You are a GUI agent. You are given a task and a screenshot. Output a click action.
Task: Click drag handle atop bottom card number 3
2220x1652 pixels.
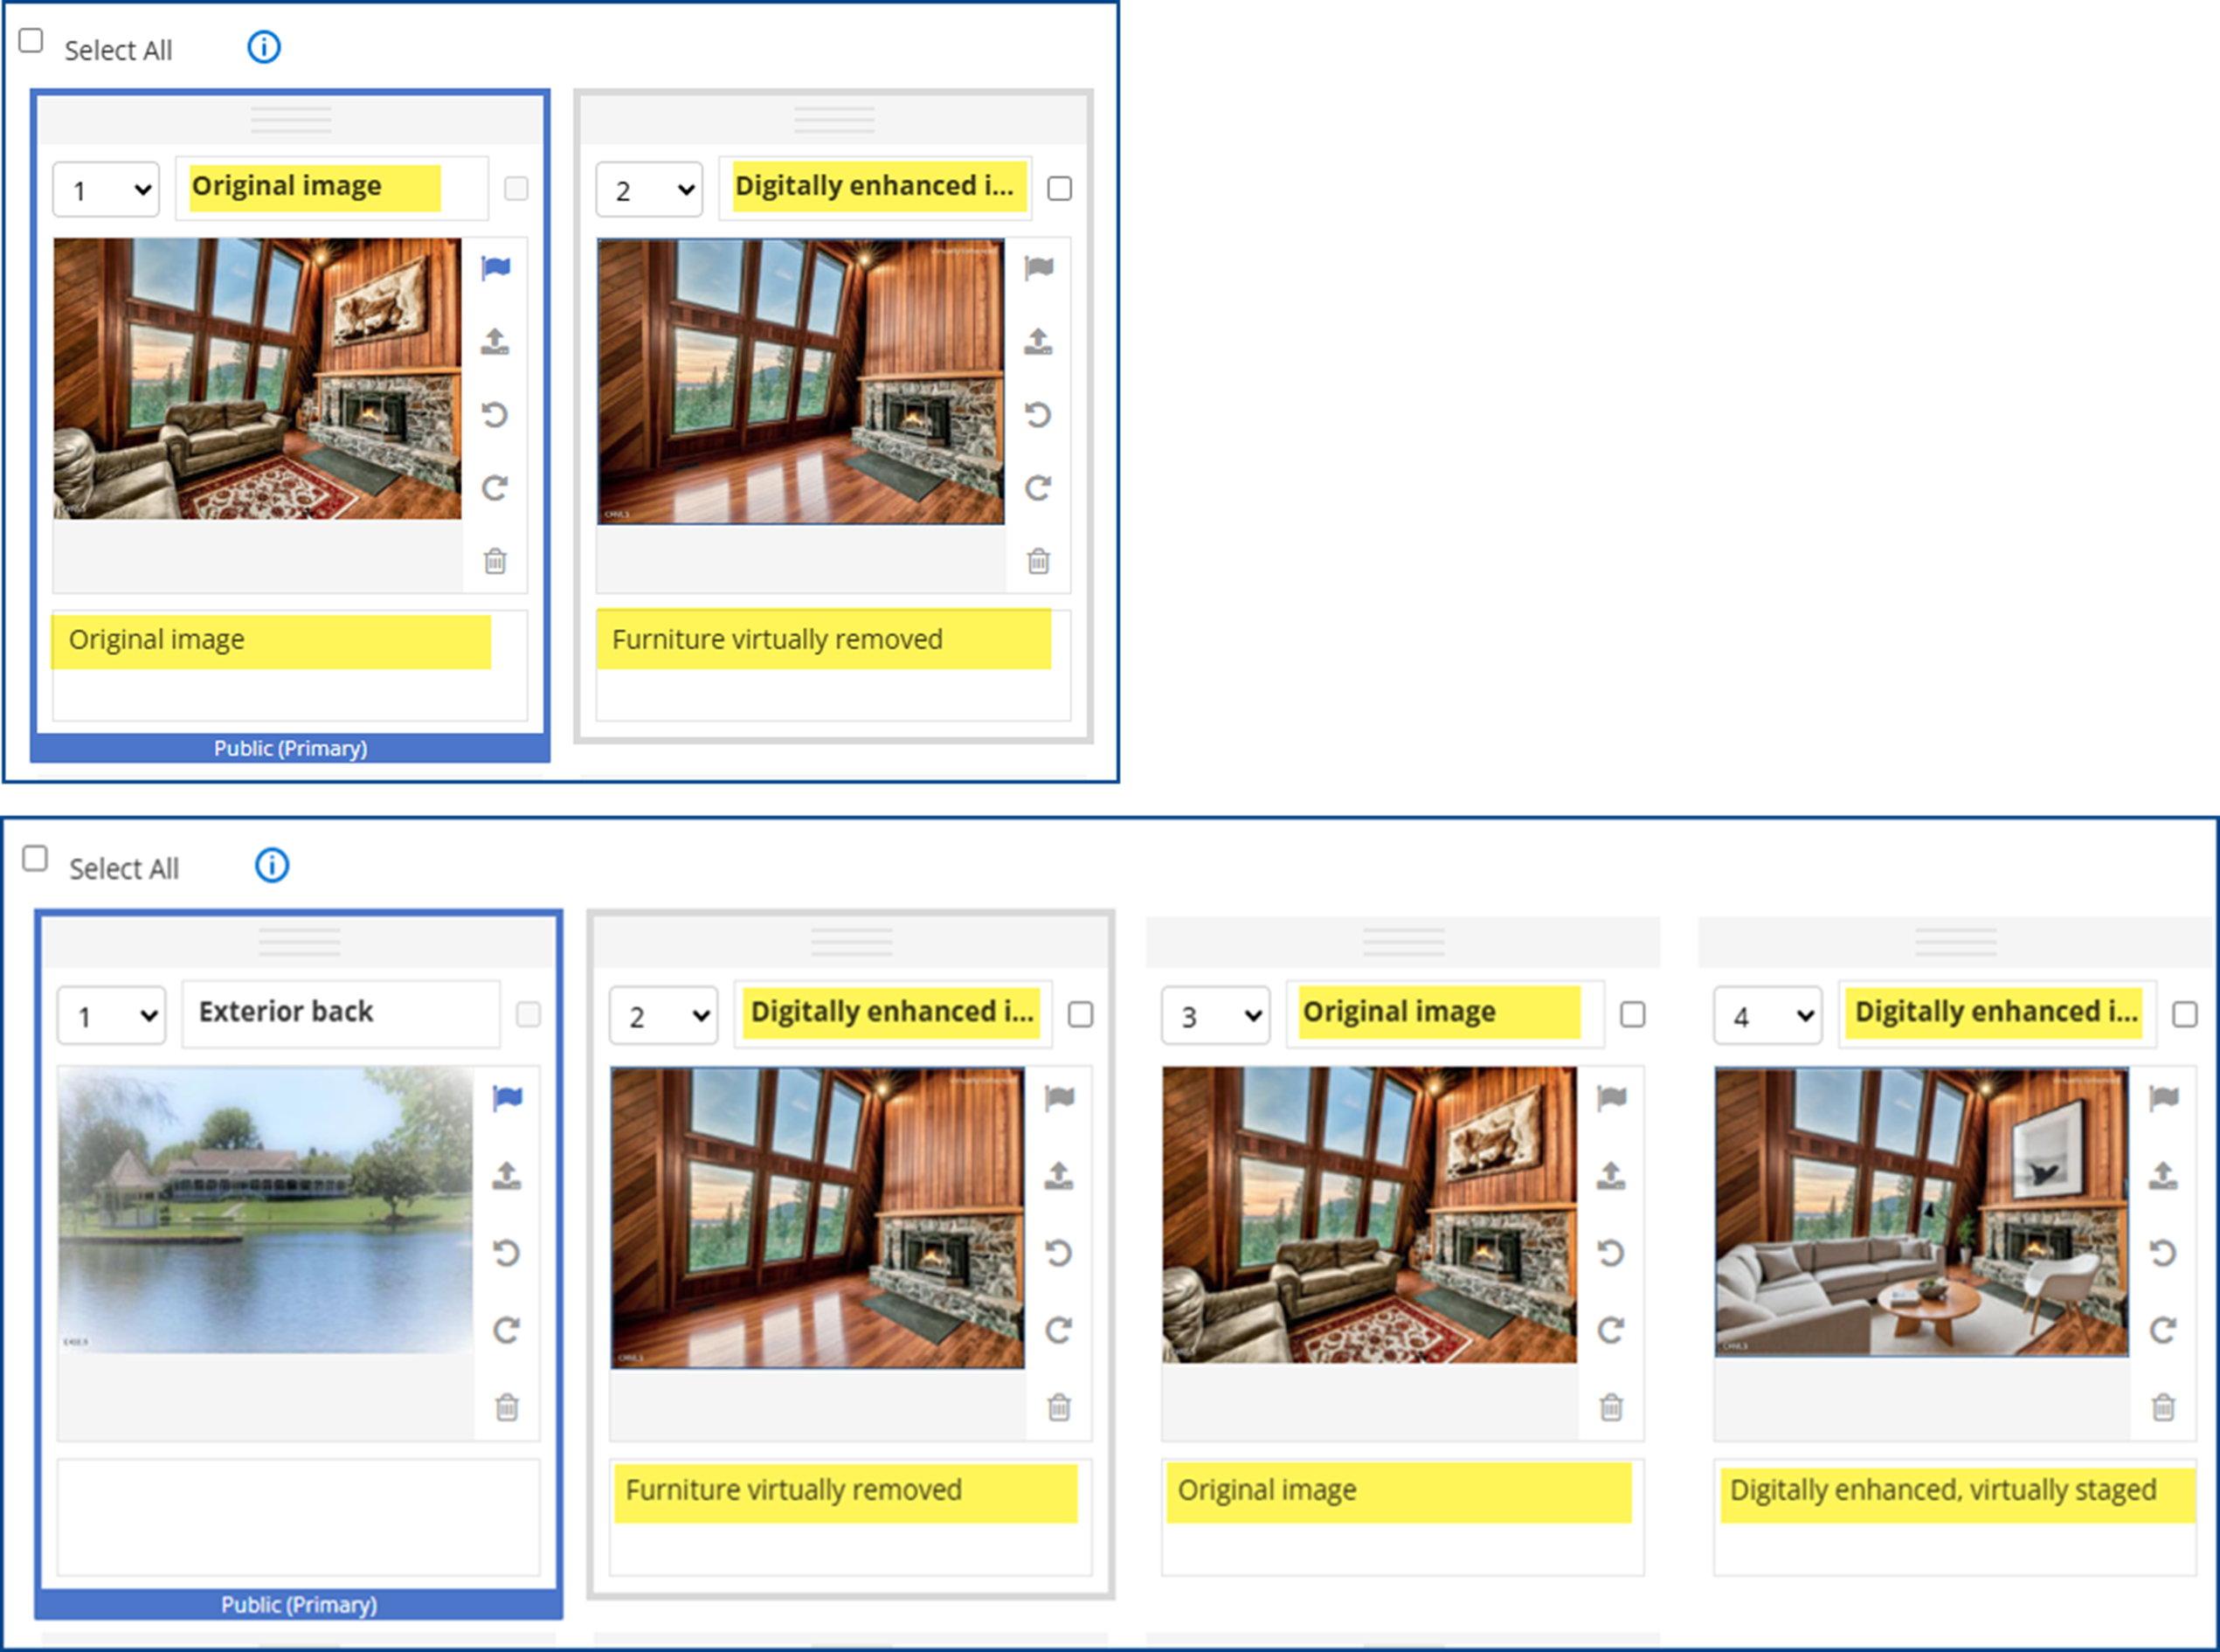(1403, 941)
